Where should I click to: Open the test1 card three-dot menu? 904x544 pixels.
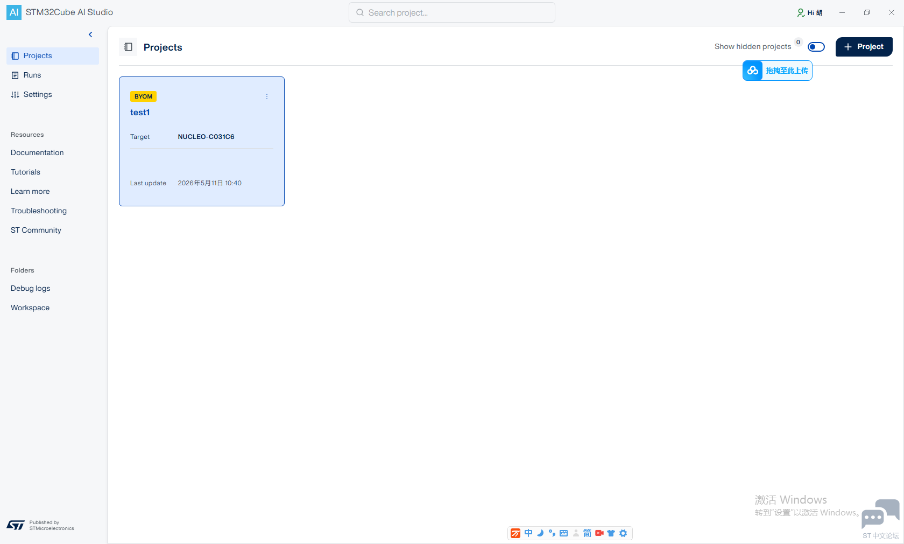pyautogui.click(x=267, y=96)
